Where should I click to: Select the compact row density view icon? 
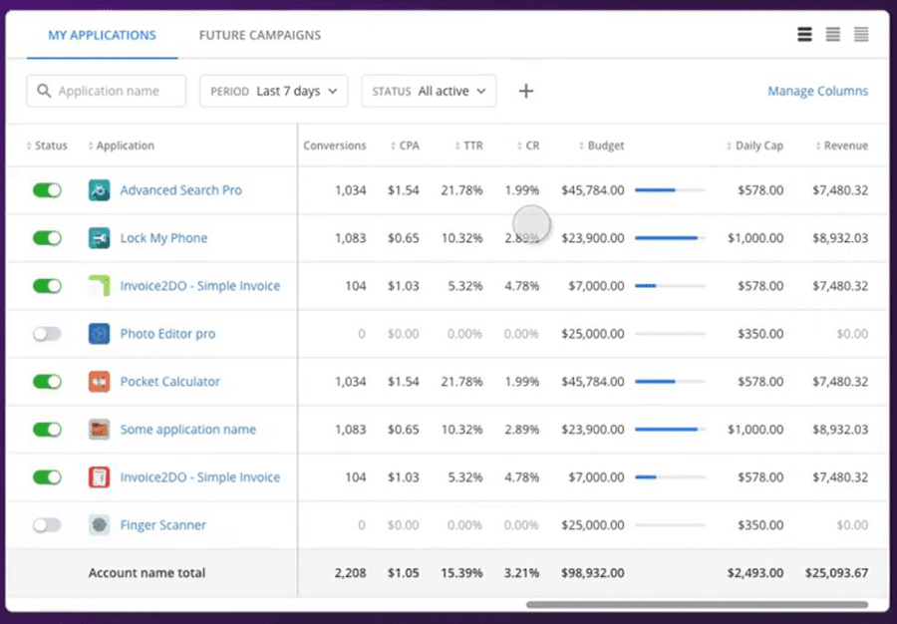860,33
